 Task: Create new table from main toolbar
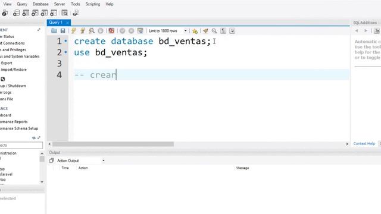[x=26, y=13]
